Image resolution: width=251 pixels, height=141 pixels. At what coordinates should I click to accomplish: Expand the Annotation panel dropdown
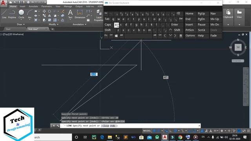(80, 24)
